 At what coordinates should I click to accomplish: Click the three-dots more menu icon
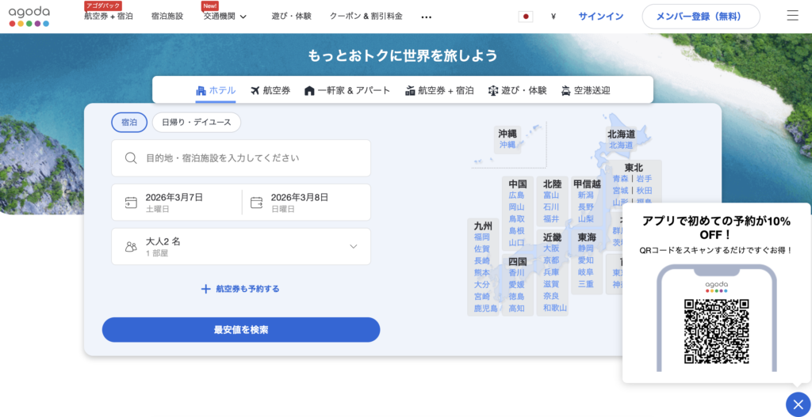click(x=427, y=17)
